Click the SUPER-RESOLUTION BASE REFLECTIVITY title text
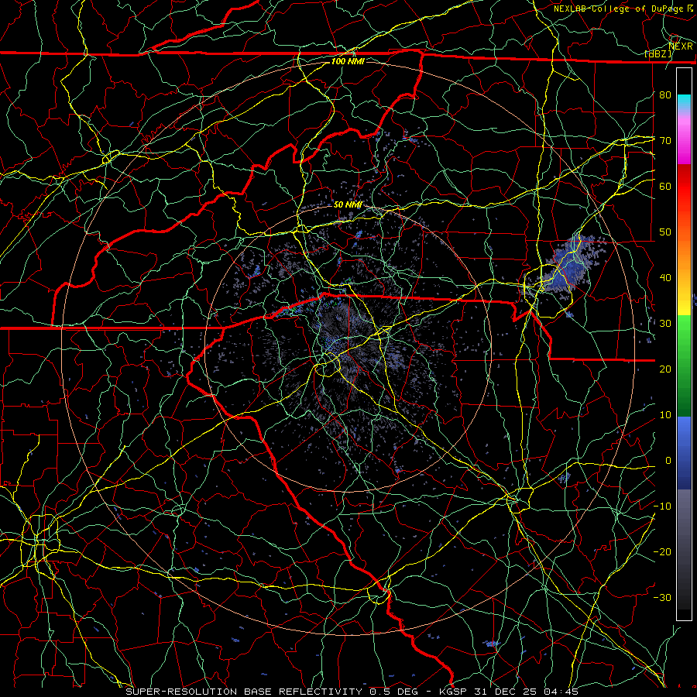 pos(244,692)
